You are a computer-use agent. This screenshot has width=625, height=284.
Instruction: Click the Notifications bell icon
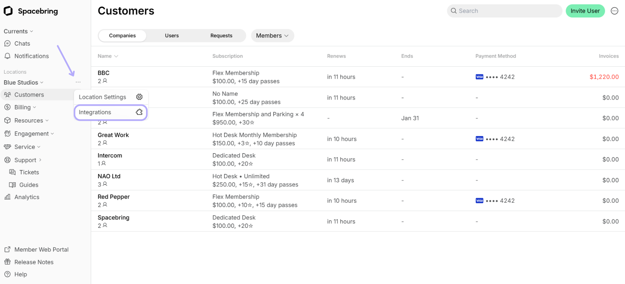[7, 56]
